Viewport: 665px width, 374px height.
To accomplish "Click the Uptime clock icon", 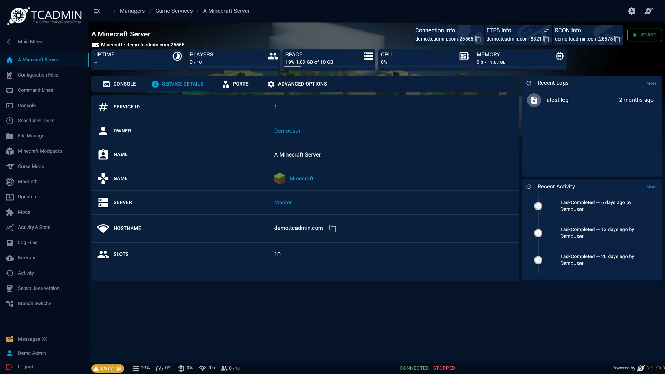I will click(177, 56).
